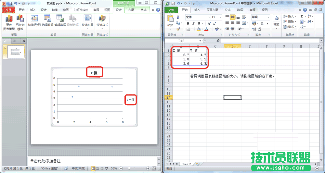Click PowerPoint zoom in plus button
The image size is (325, 173).
pyautogui.click(x=148, y=168)
